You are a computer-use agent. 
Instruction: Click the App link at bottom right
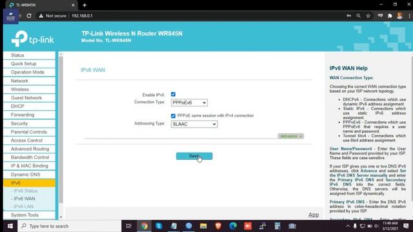coord(314,215)
